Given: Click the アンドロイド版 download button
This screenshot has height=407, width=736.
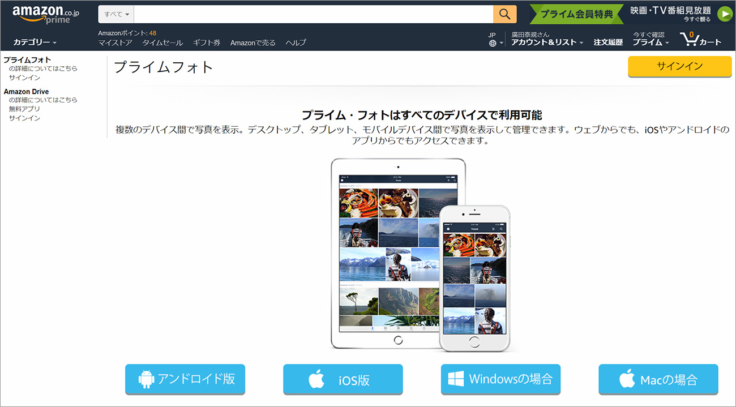Looking at the screenshot, I should (x=185, y=379).
